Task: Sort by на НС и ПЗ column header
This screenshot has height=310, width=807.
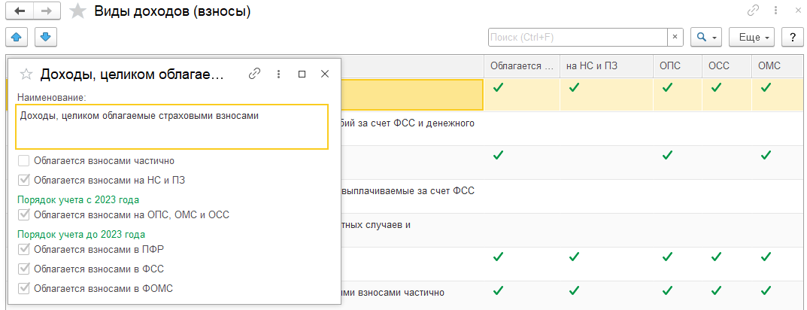Action: (606, 66)
